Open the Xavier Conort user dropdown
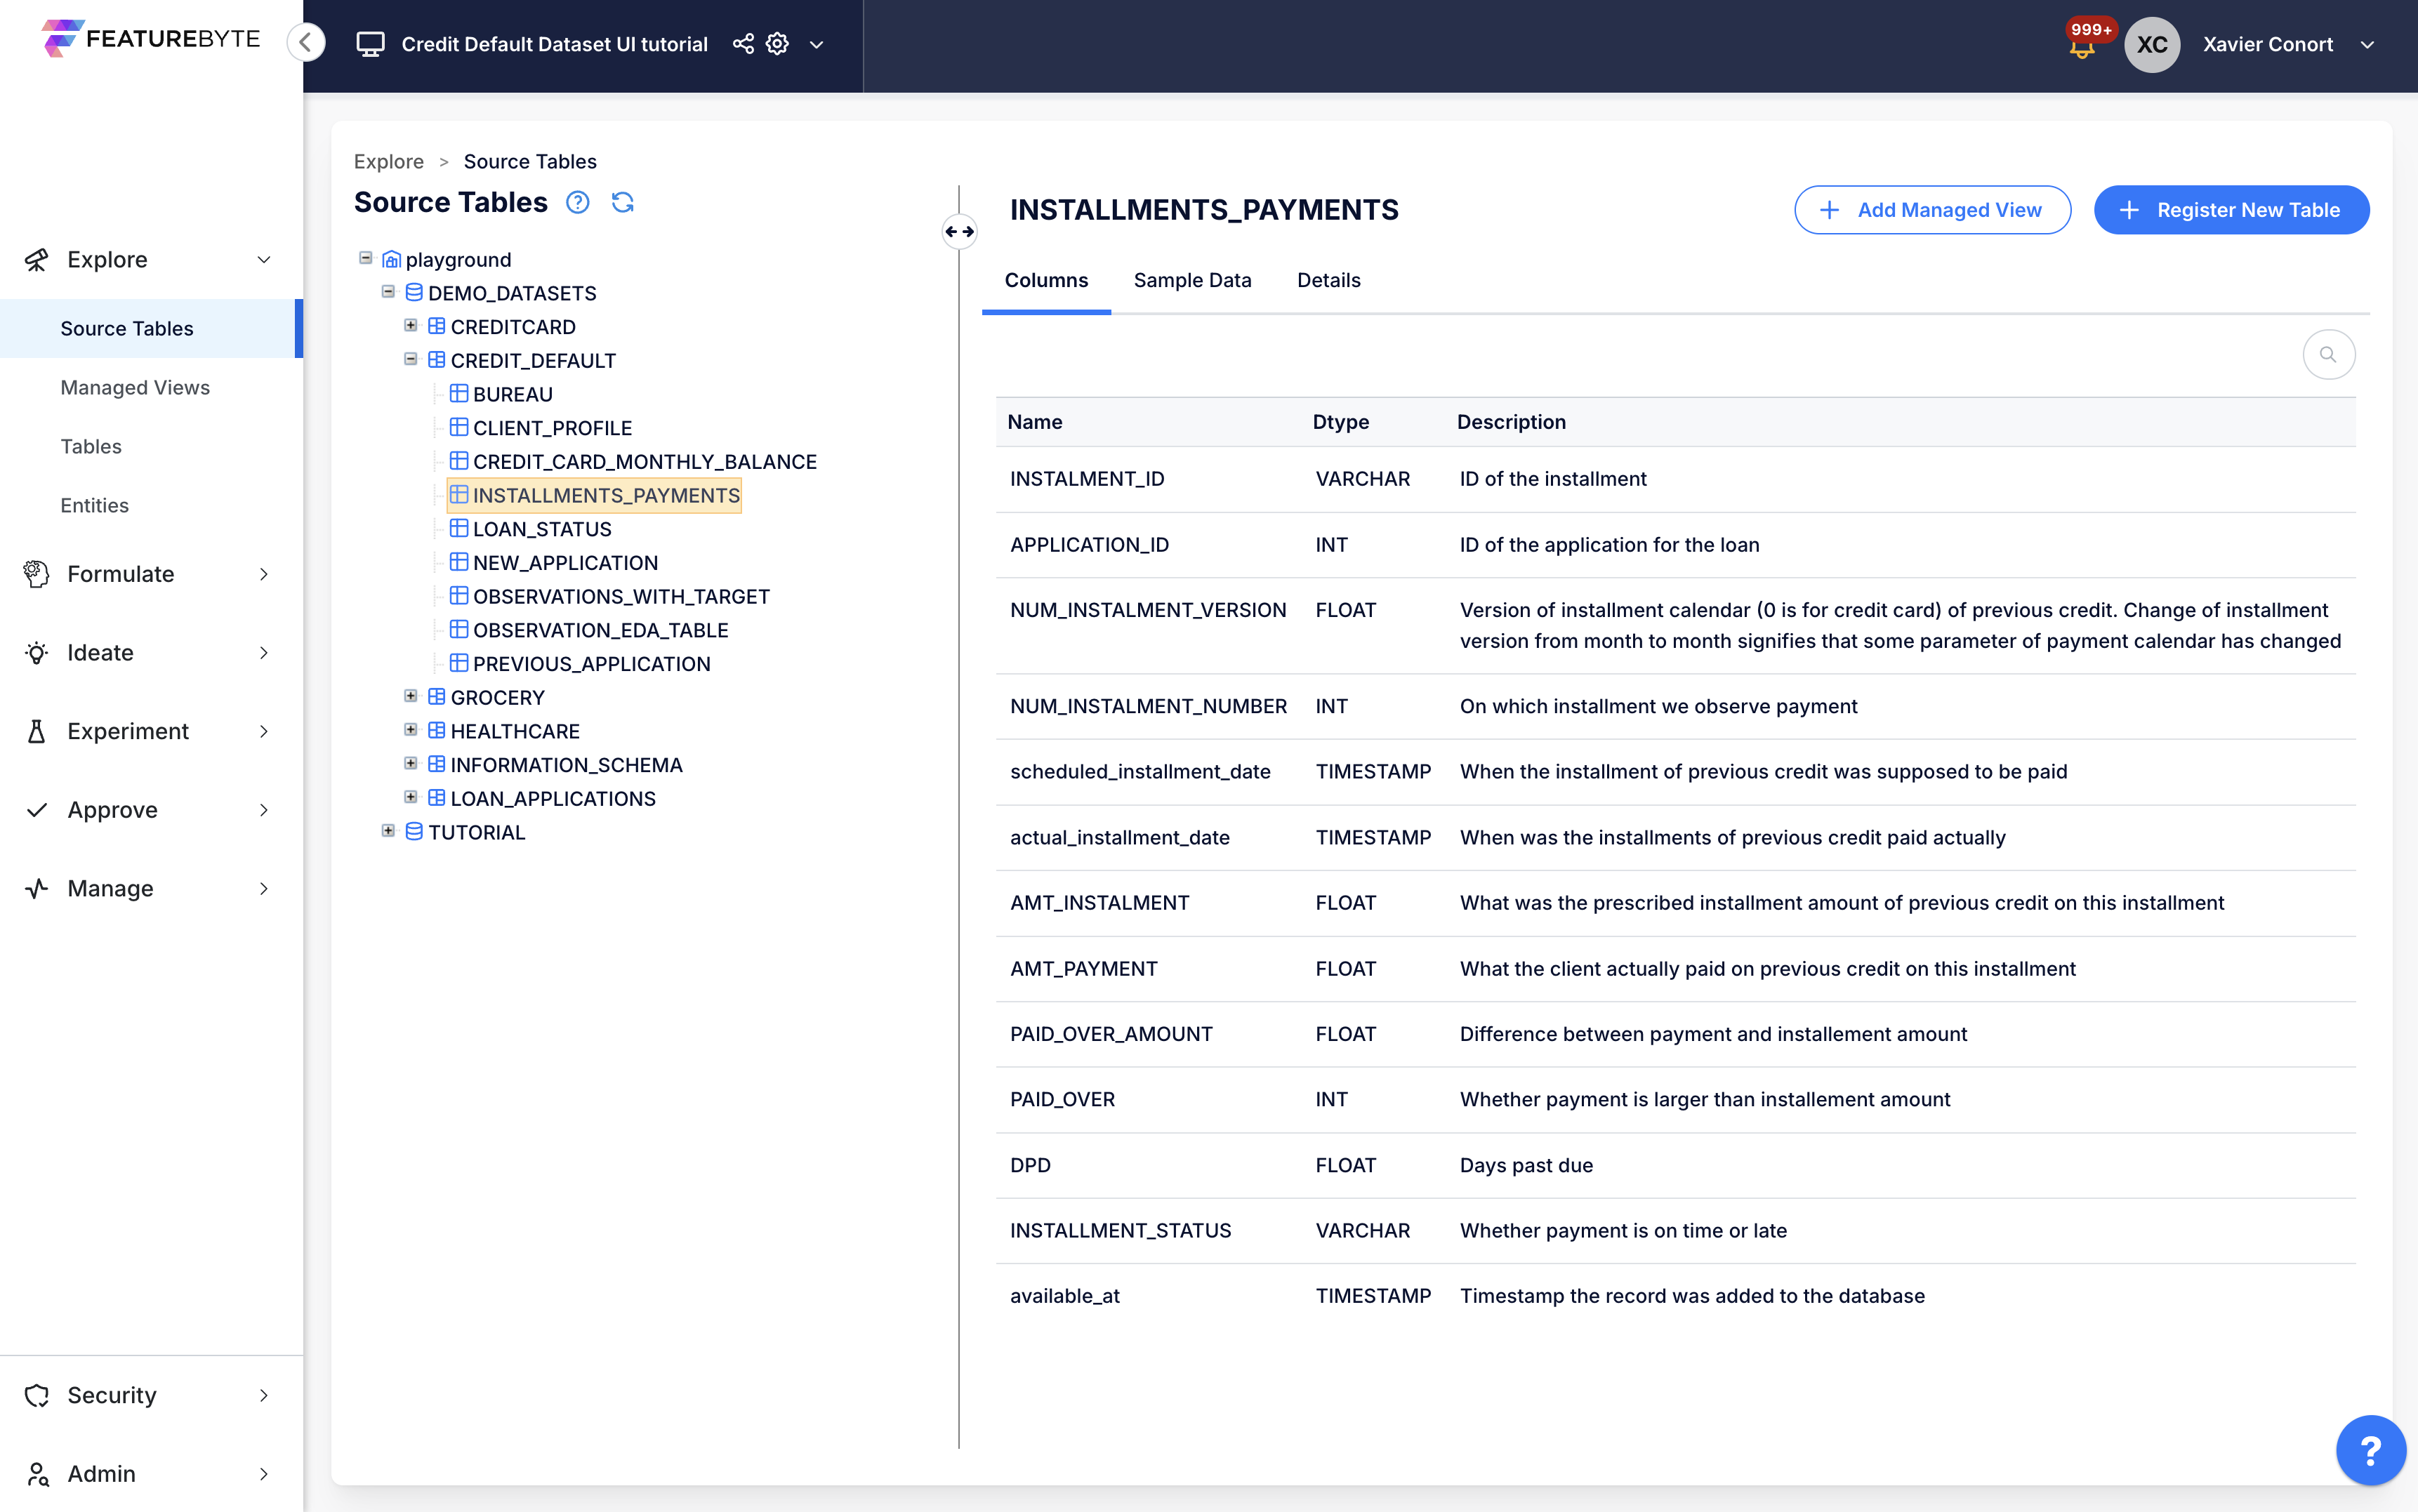Screen dimensions: 2418x1512 [x=2366, y=45]
